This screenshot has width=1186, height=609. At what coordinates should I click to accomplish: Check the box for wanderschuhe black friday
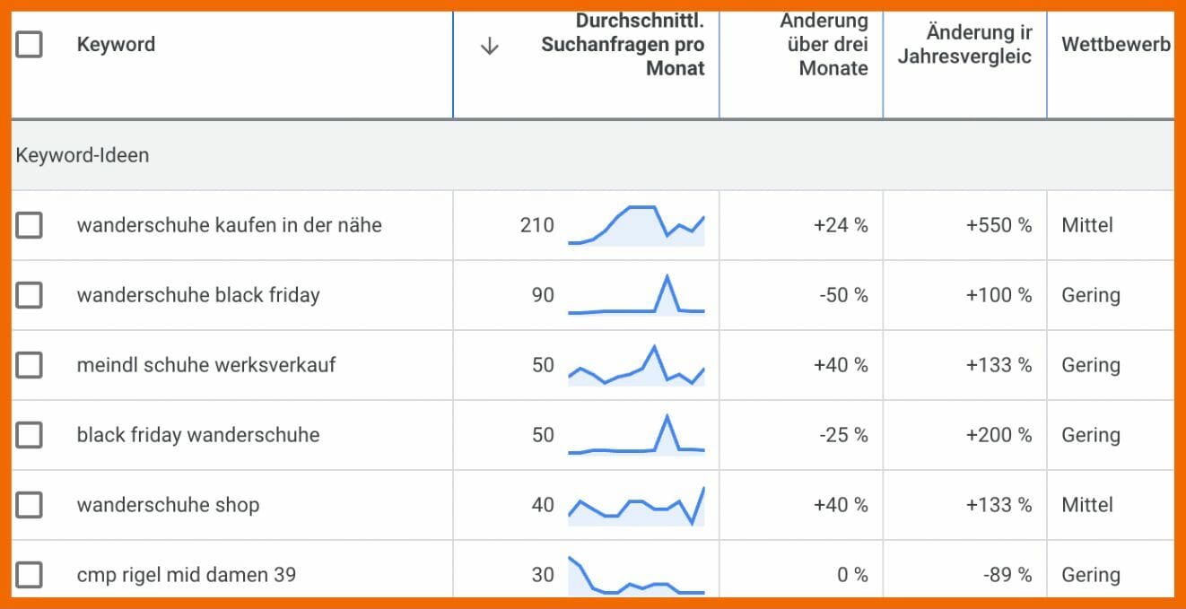coord(29,295)
